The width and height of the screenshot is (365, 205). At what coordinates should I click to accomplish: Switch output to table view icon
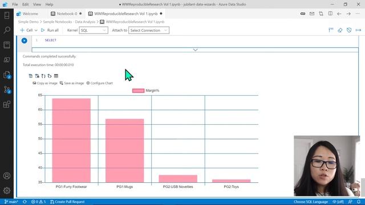(x=56, y=76)
